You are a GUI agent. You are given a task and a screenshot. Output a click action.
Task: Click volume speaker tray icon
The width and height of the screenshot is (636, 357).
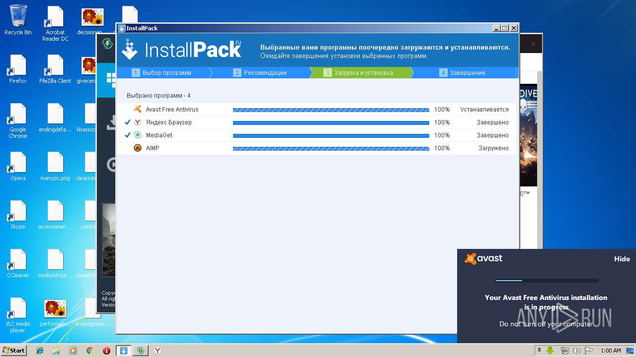(x=576, y=351)
